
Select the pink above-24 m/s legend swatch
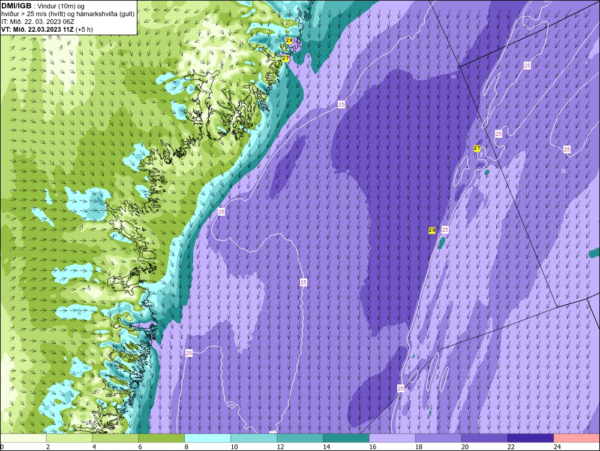click(x=577, y=438)
